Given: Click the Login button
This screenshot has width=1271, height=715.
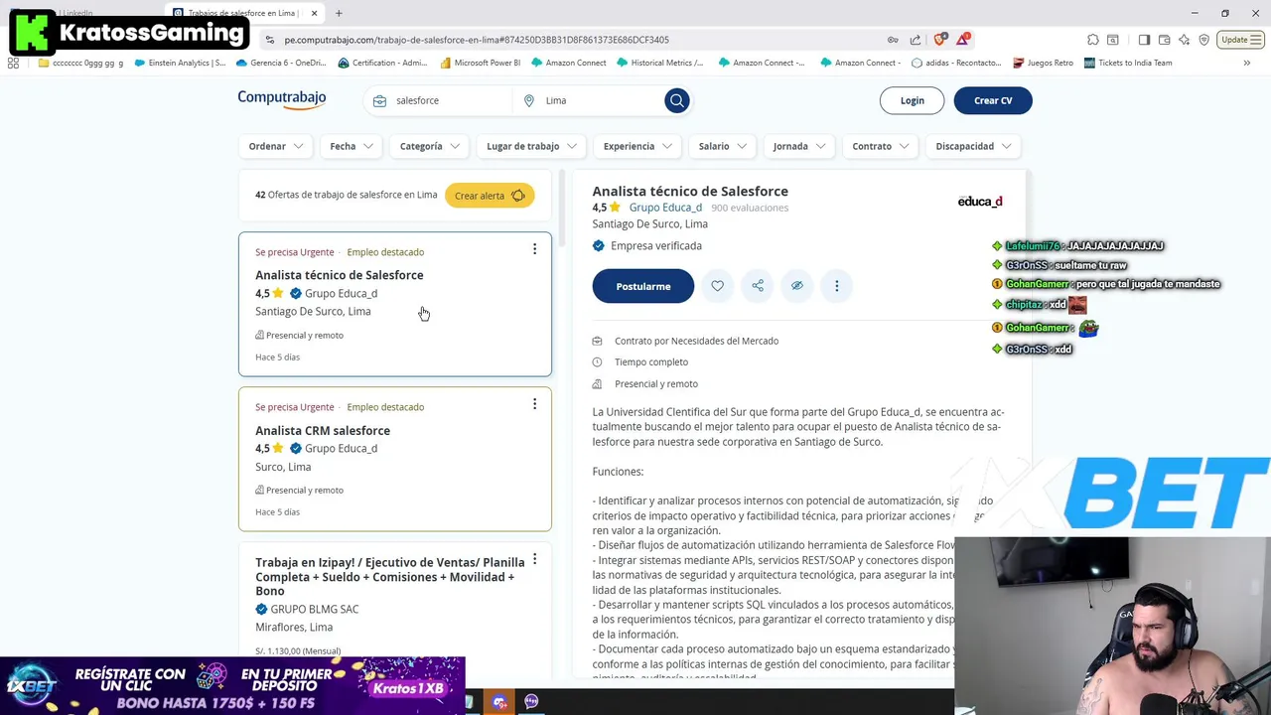Looking at the screenshot, I should click(912, 100).
